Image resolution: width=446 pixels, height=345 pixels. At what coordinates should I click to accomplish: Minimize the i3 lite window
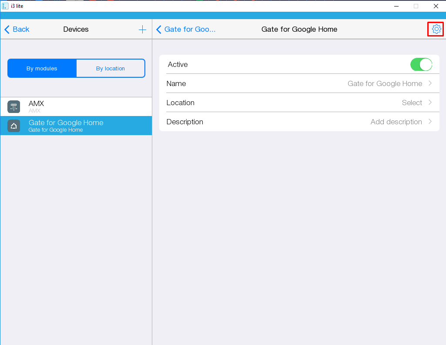(396, 6)
